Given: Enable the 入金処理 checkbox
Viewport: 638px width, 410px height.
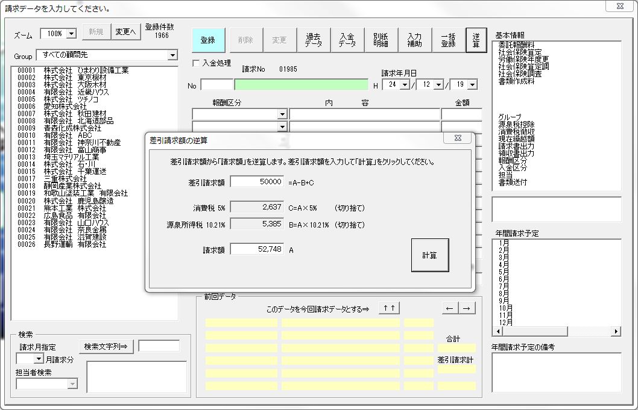Looking at the screenshot, I should click(x=195, y=63).
